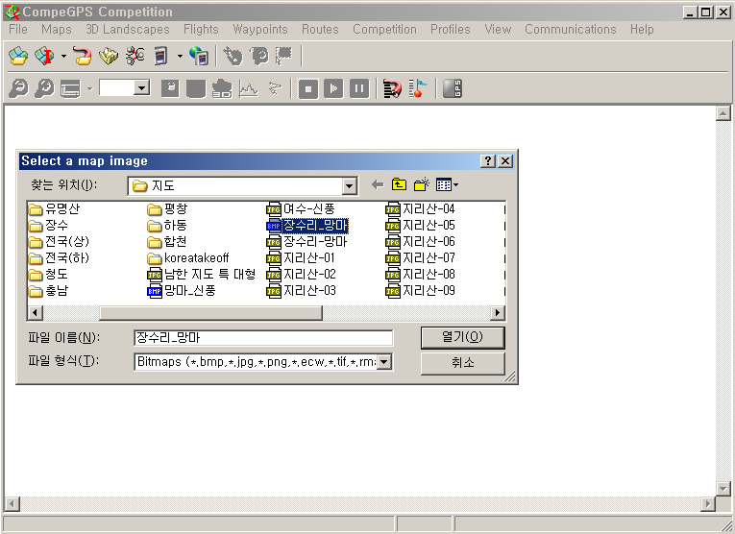Click the hand pan tool icon
Viewport: 735px width, 534px height.
[x=233, y=57]
